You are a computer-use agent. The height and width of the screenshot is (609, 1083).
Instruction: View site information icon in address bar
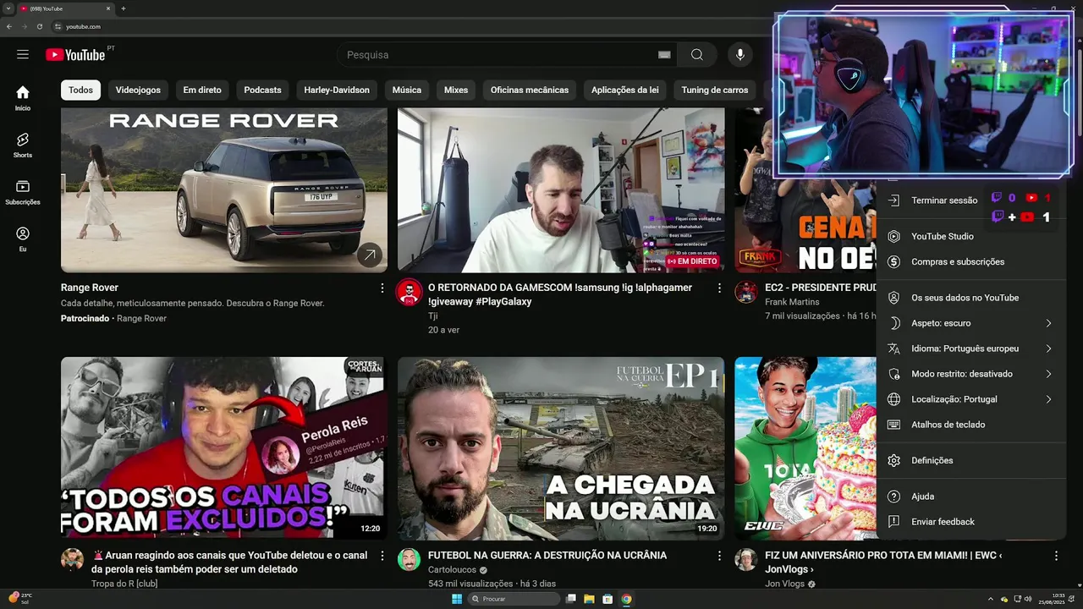click(58, 26)
